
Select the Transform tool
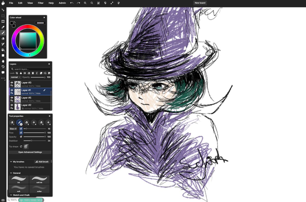pos(3,21)
